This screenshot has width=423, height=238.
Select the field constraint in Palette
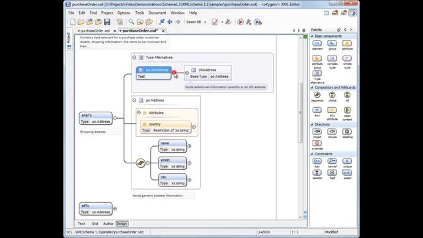coord(332,175)
